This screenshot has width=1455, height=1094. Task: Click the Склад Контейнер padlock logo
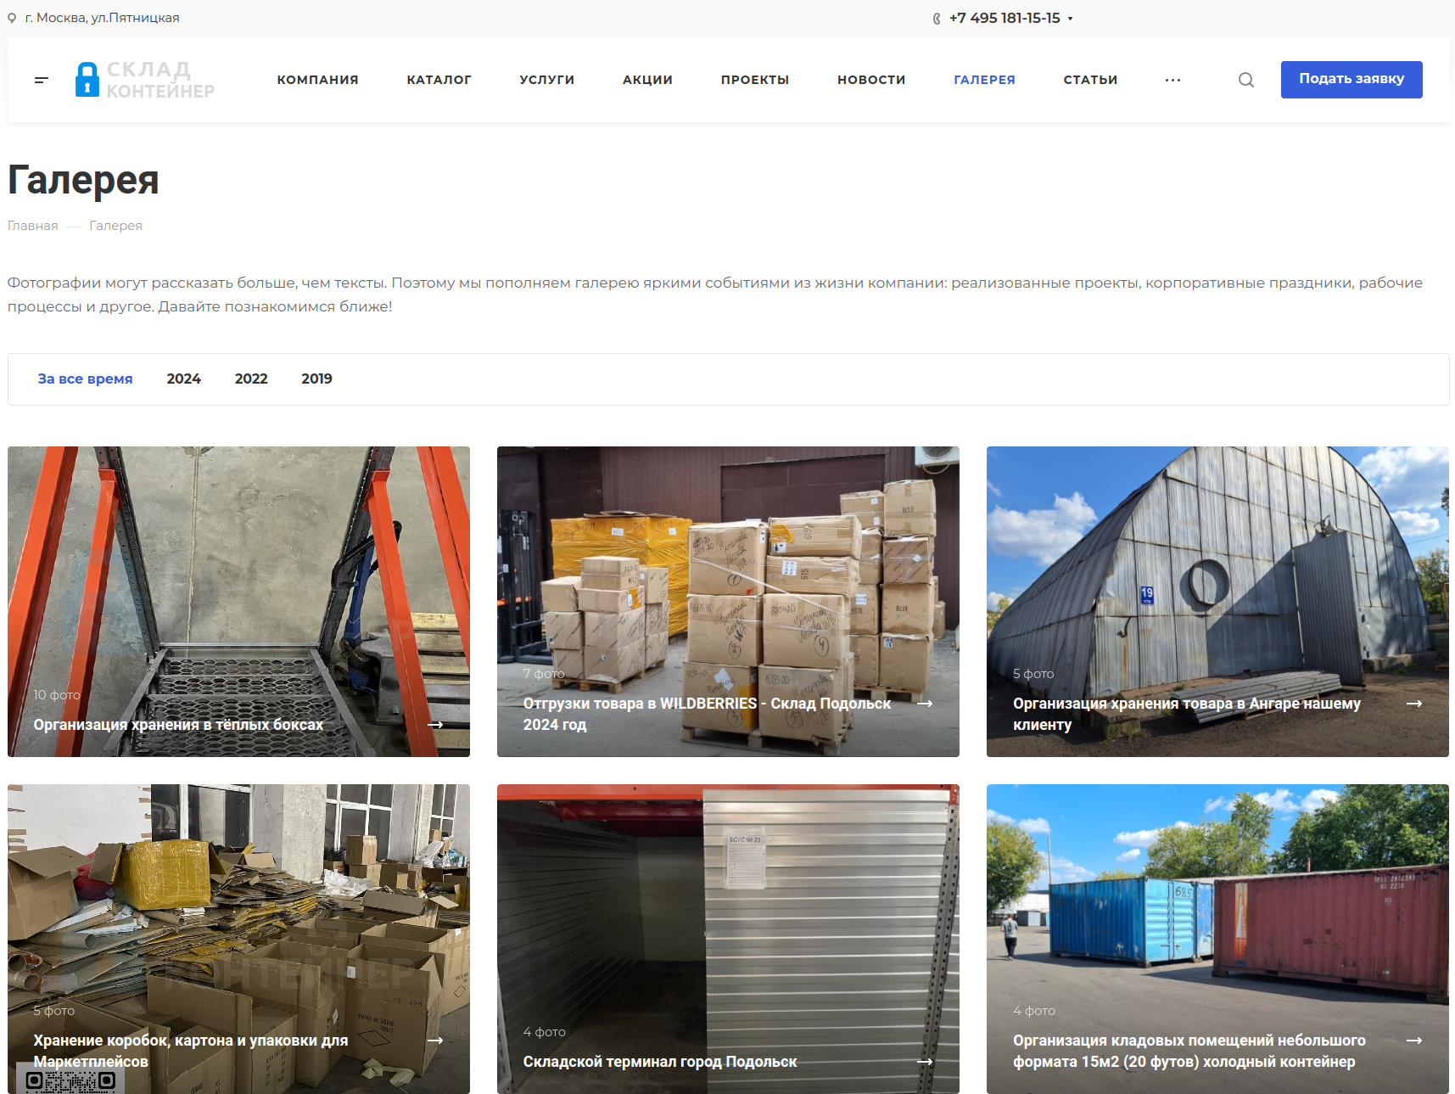[x=145, y=80]
